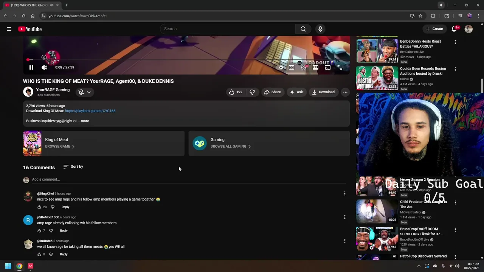Open options for BruceDropEmOff DOOM SCROLLING video
This screenshot has width=484, height=272.
[x=455, y=230]
